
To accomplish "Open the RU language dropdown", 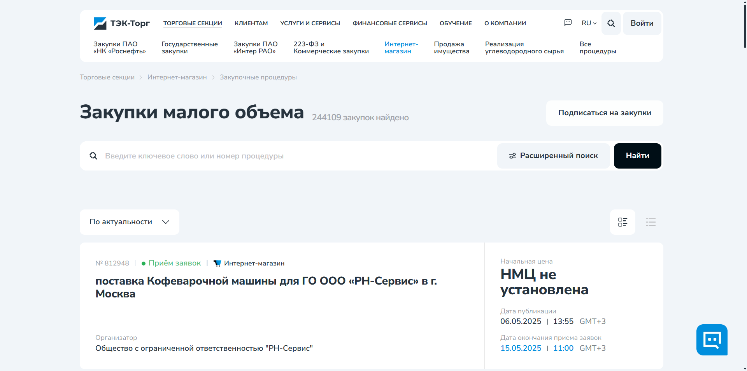I will click(x=589, y=23).
